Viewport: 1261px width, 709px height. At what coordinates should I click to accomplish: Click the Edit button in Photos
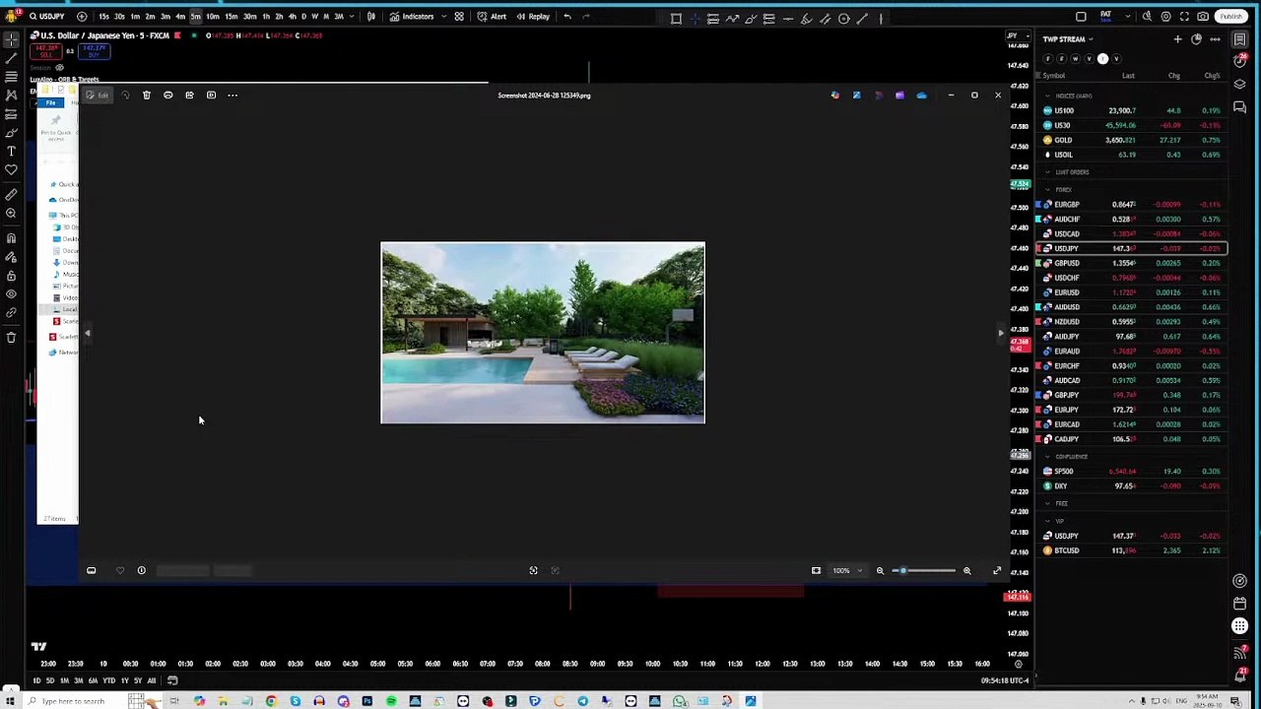(98, 96)
